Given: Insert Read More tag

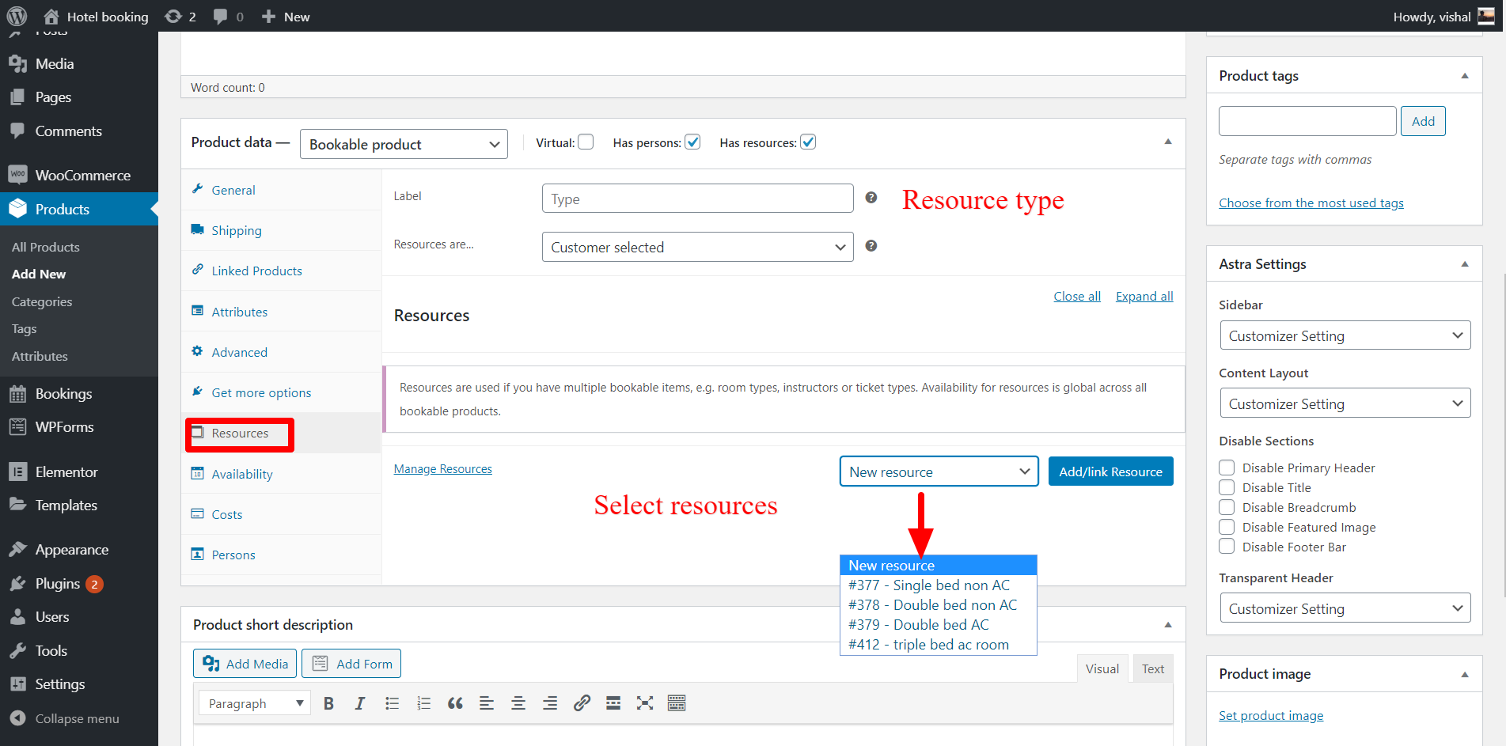Looking at the screenshot, I should tap(613, 703).
